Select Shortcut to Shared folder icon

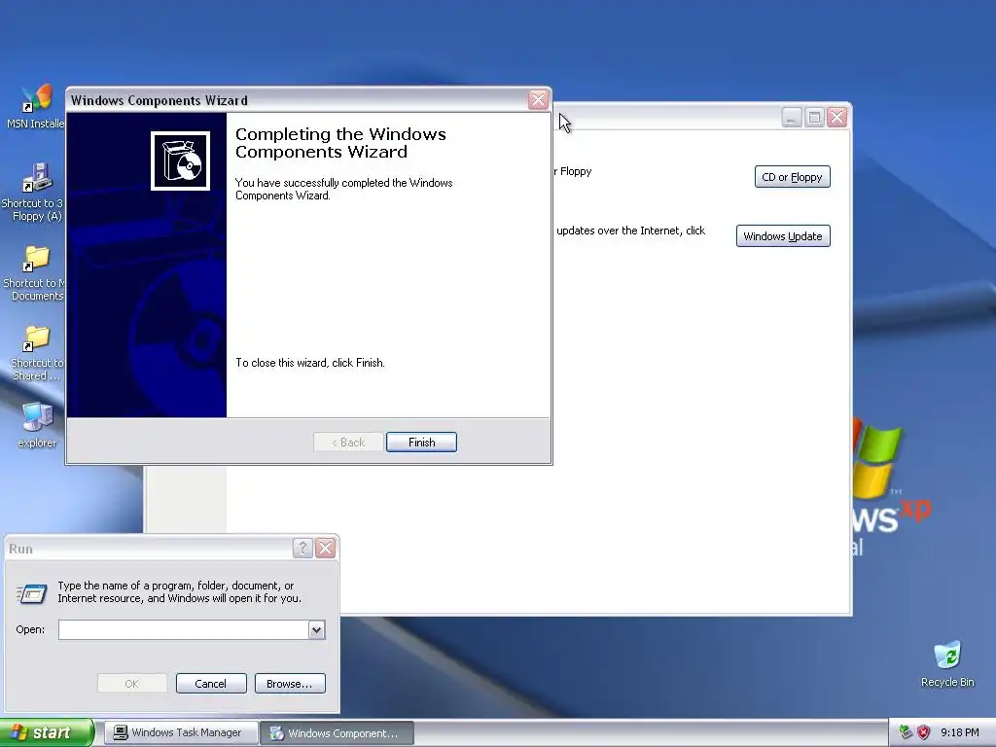pyautogui.click(x=36, y=353)
